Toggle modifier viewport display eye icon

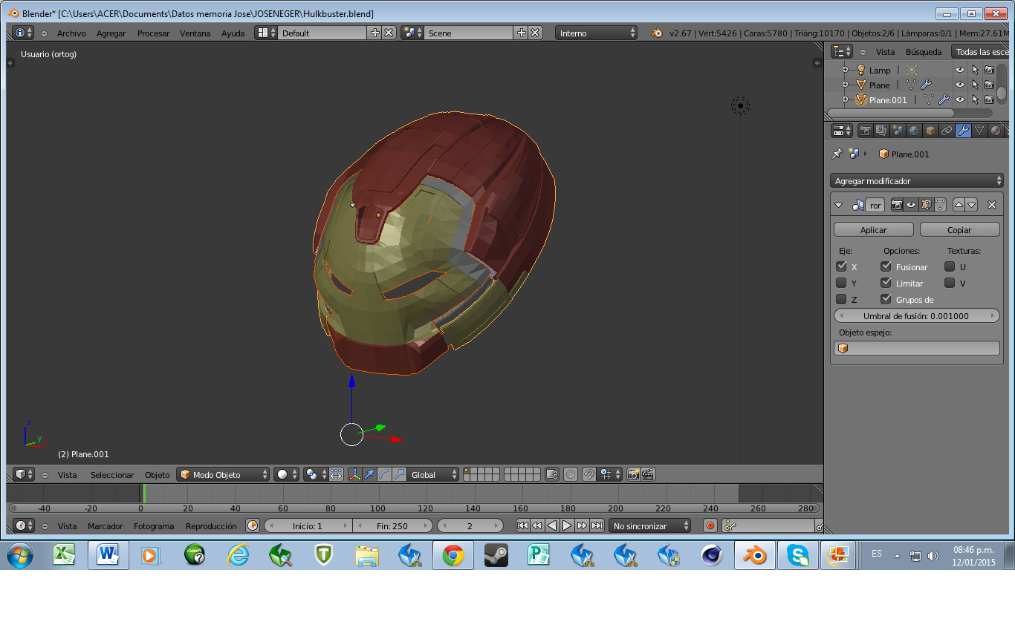pyautogui.click(x=911, y=205)
